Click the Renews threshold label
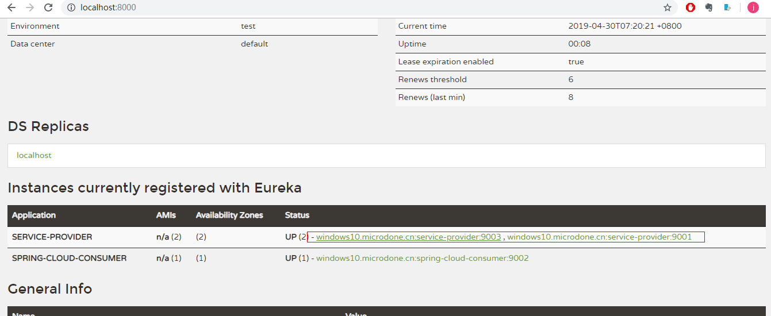 click(x=432, y=79)
